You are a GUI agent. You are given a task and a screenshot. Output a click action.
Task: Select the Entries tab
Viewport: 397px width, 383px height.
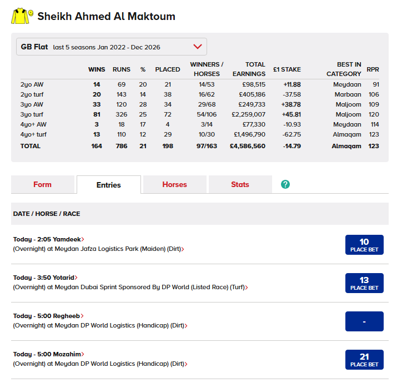(108, 185)
